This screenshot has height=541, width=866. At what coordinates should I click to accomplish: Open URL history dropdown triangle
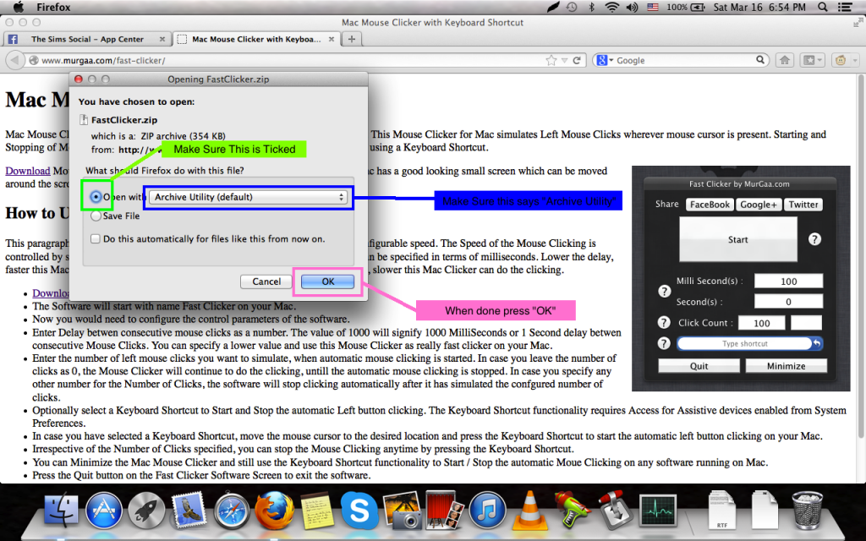(564, 60)
